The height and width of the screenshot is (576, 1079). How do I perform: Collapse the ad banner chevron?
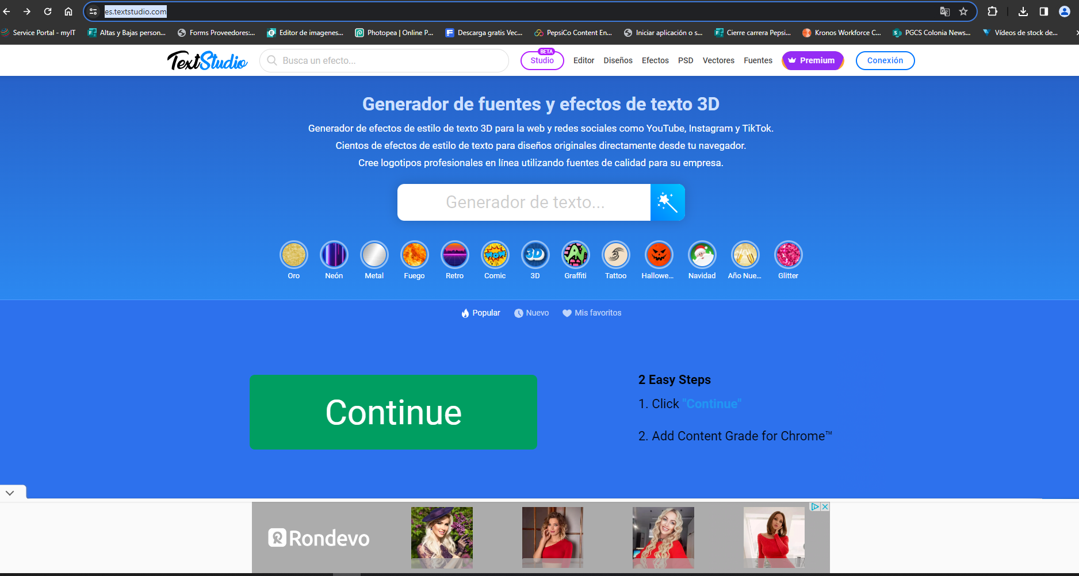[x=10, y=493]
